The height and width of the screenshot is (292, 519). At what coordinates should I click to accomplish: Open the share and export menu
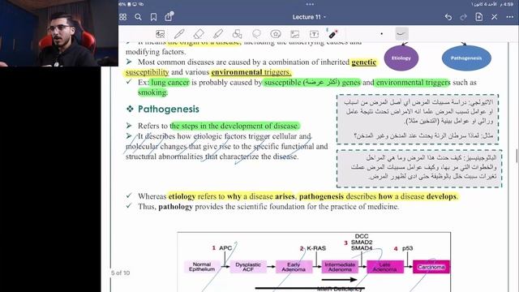pyautogui.click(x=169, y=16)
